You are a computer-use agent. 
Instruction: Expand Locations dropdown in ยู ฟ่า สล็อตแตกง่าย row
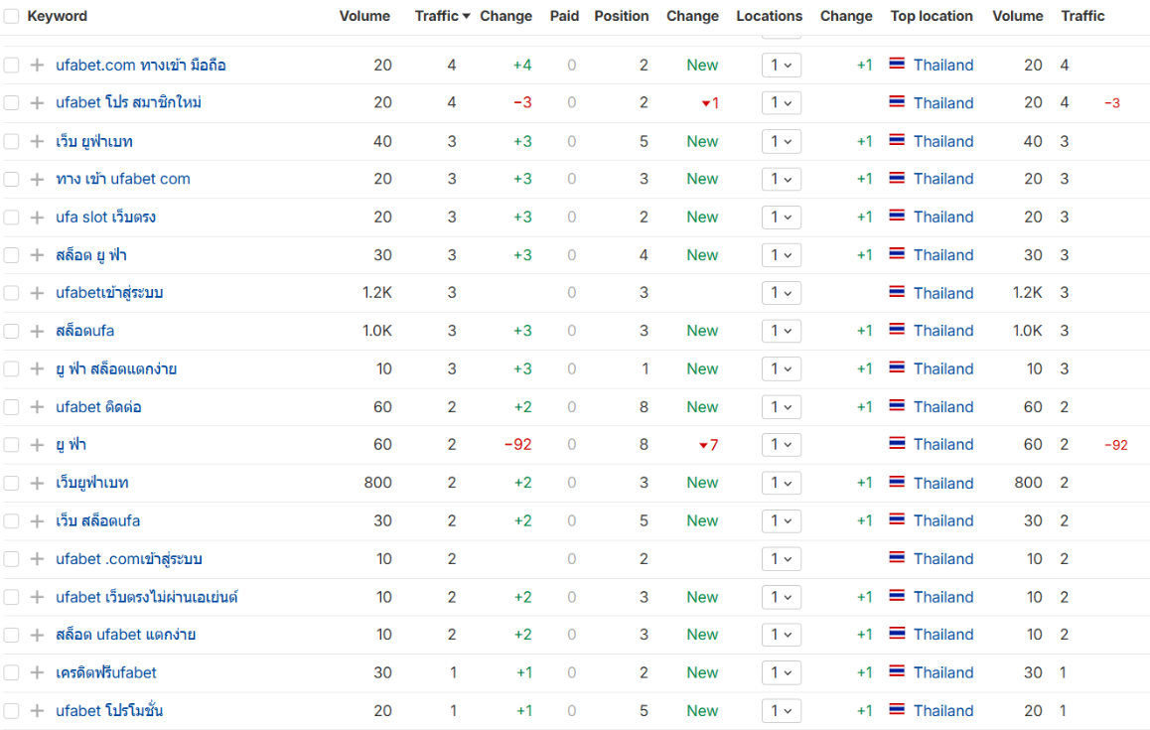pyautogui.click(x=782, y=369)
